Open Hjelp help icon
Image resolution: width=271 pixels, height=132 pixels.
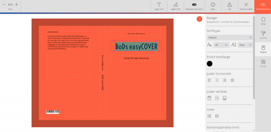coord(213,5)
